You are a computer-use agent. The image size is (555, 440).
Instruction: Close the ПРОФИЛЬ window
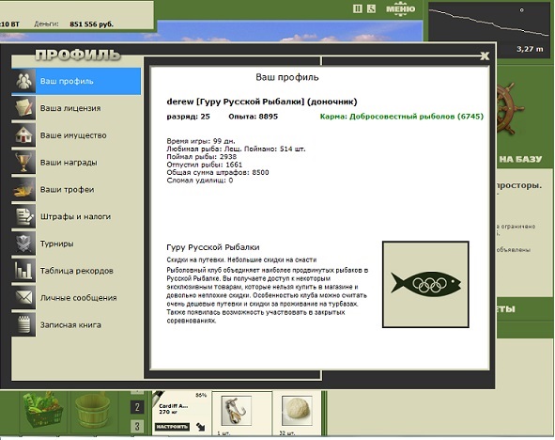[x=485, y=55]
